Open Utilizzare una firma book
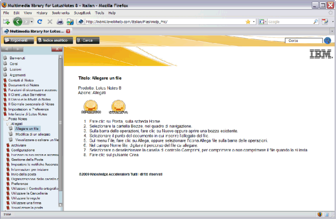 point(26,203)
